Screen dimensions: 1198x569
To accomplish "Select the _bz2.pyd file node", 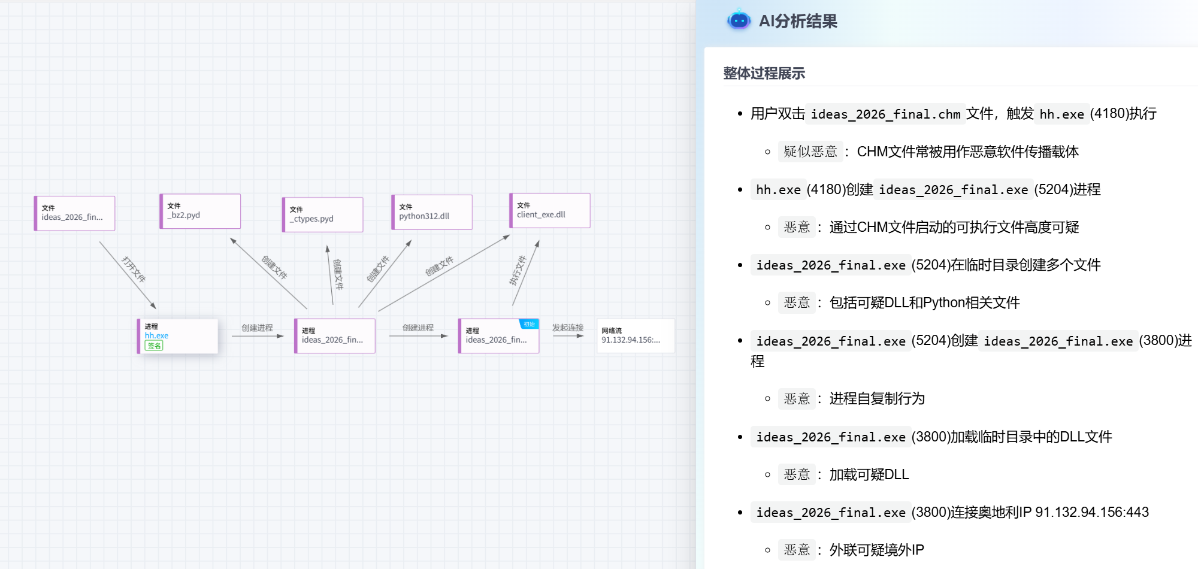I will (200, 211).
